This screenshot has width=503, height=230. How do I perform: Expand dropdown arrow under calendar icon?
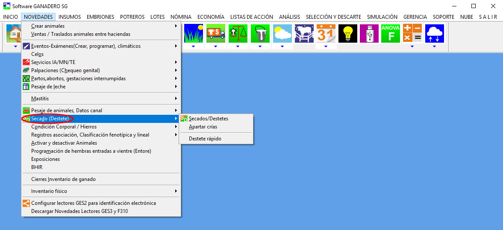point(326,46)
